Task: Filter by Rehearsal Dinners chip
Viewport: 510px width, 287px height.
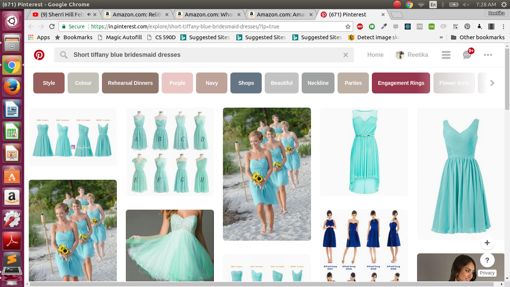Action: [130, 83]
